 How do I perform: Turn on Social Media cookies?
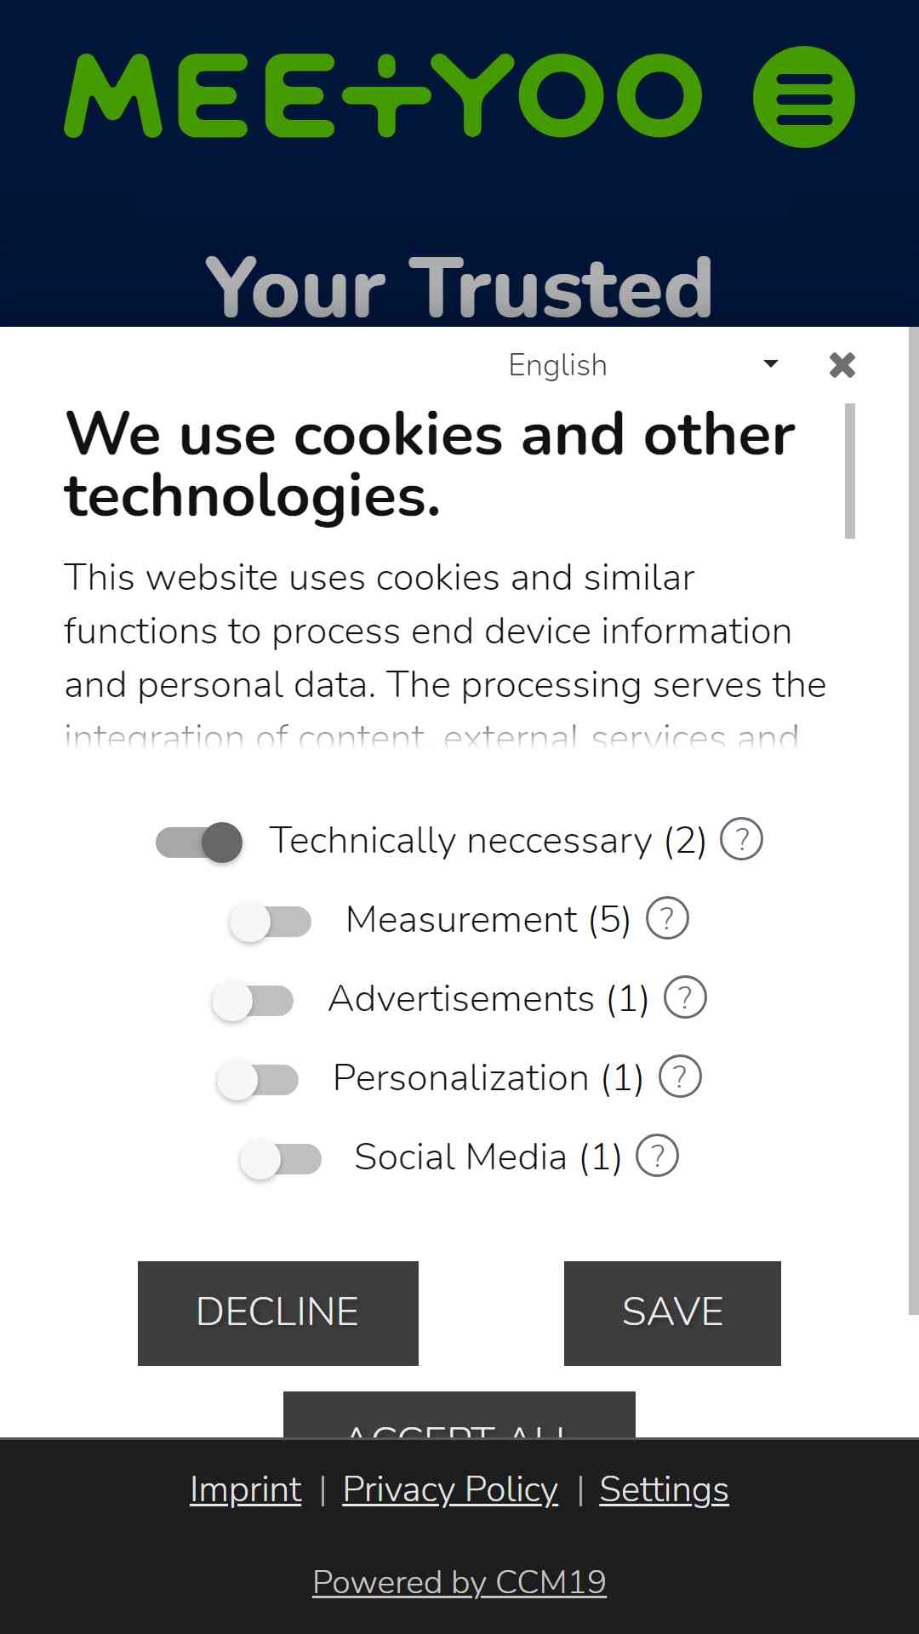coord(281,1159)
